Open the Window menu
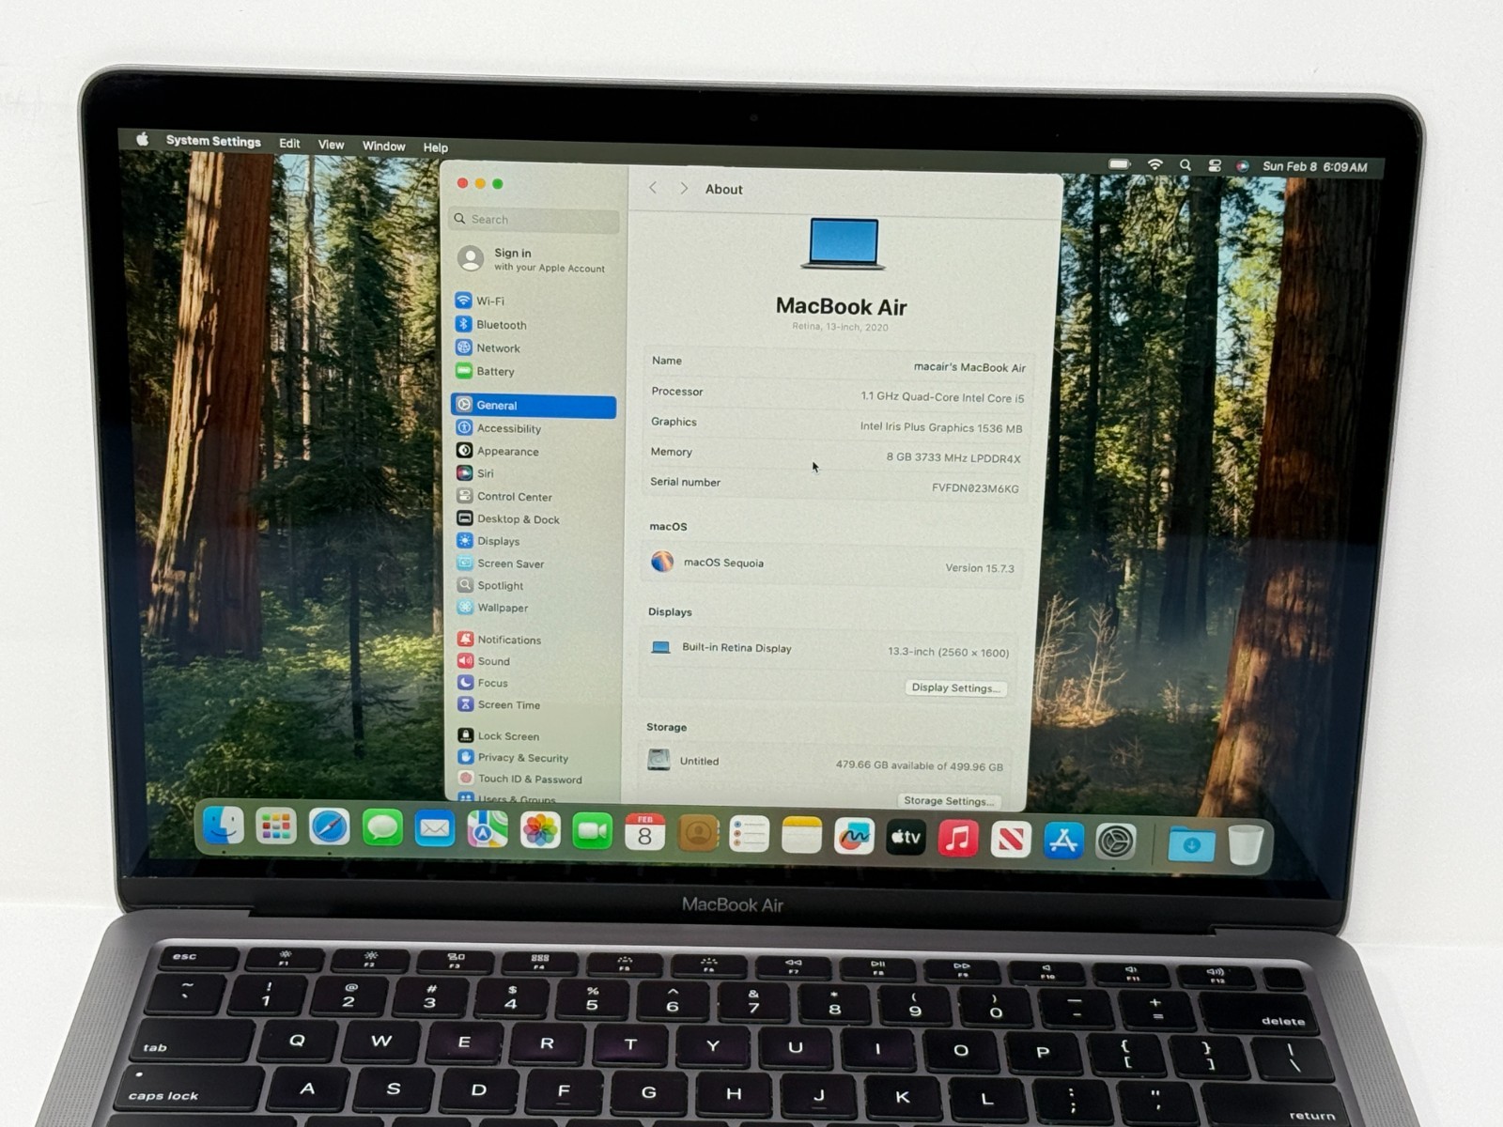Viewport: 1503px width, 1127px height. pos(383,146)
